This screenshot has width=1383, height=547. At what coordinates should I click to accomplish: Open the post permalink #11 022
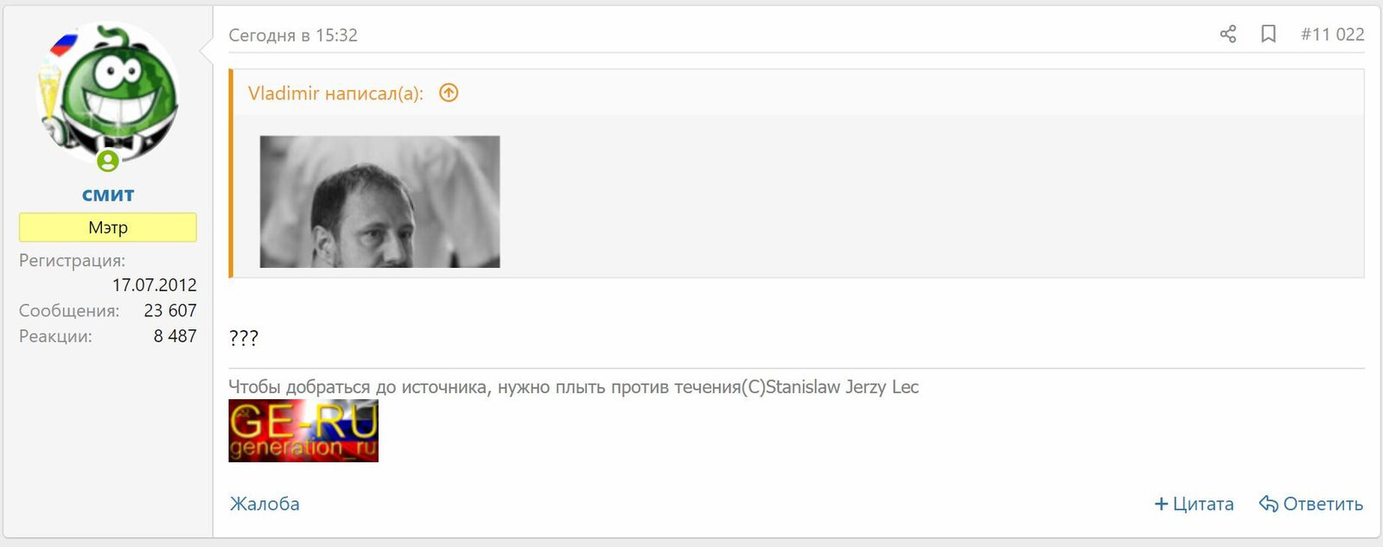[1332, 35]
